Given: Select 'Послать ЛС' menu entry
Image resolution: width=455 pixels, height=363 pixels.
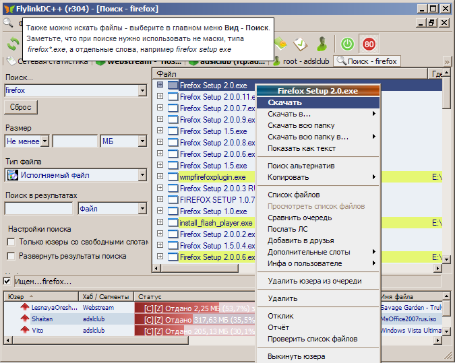Looking at the screenshot, I should 318,229.
